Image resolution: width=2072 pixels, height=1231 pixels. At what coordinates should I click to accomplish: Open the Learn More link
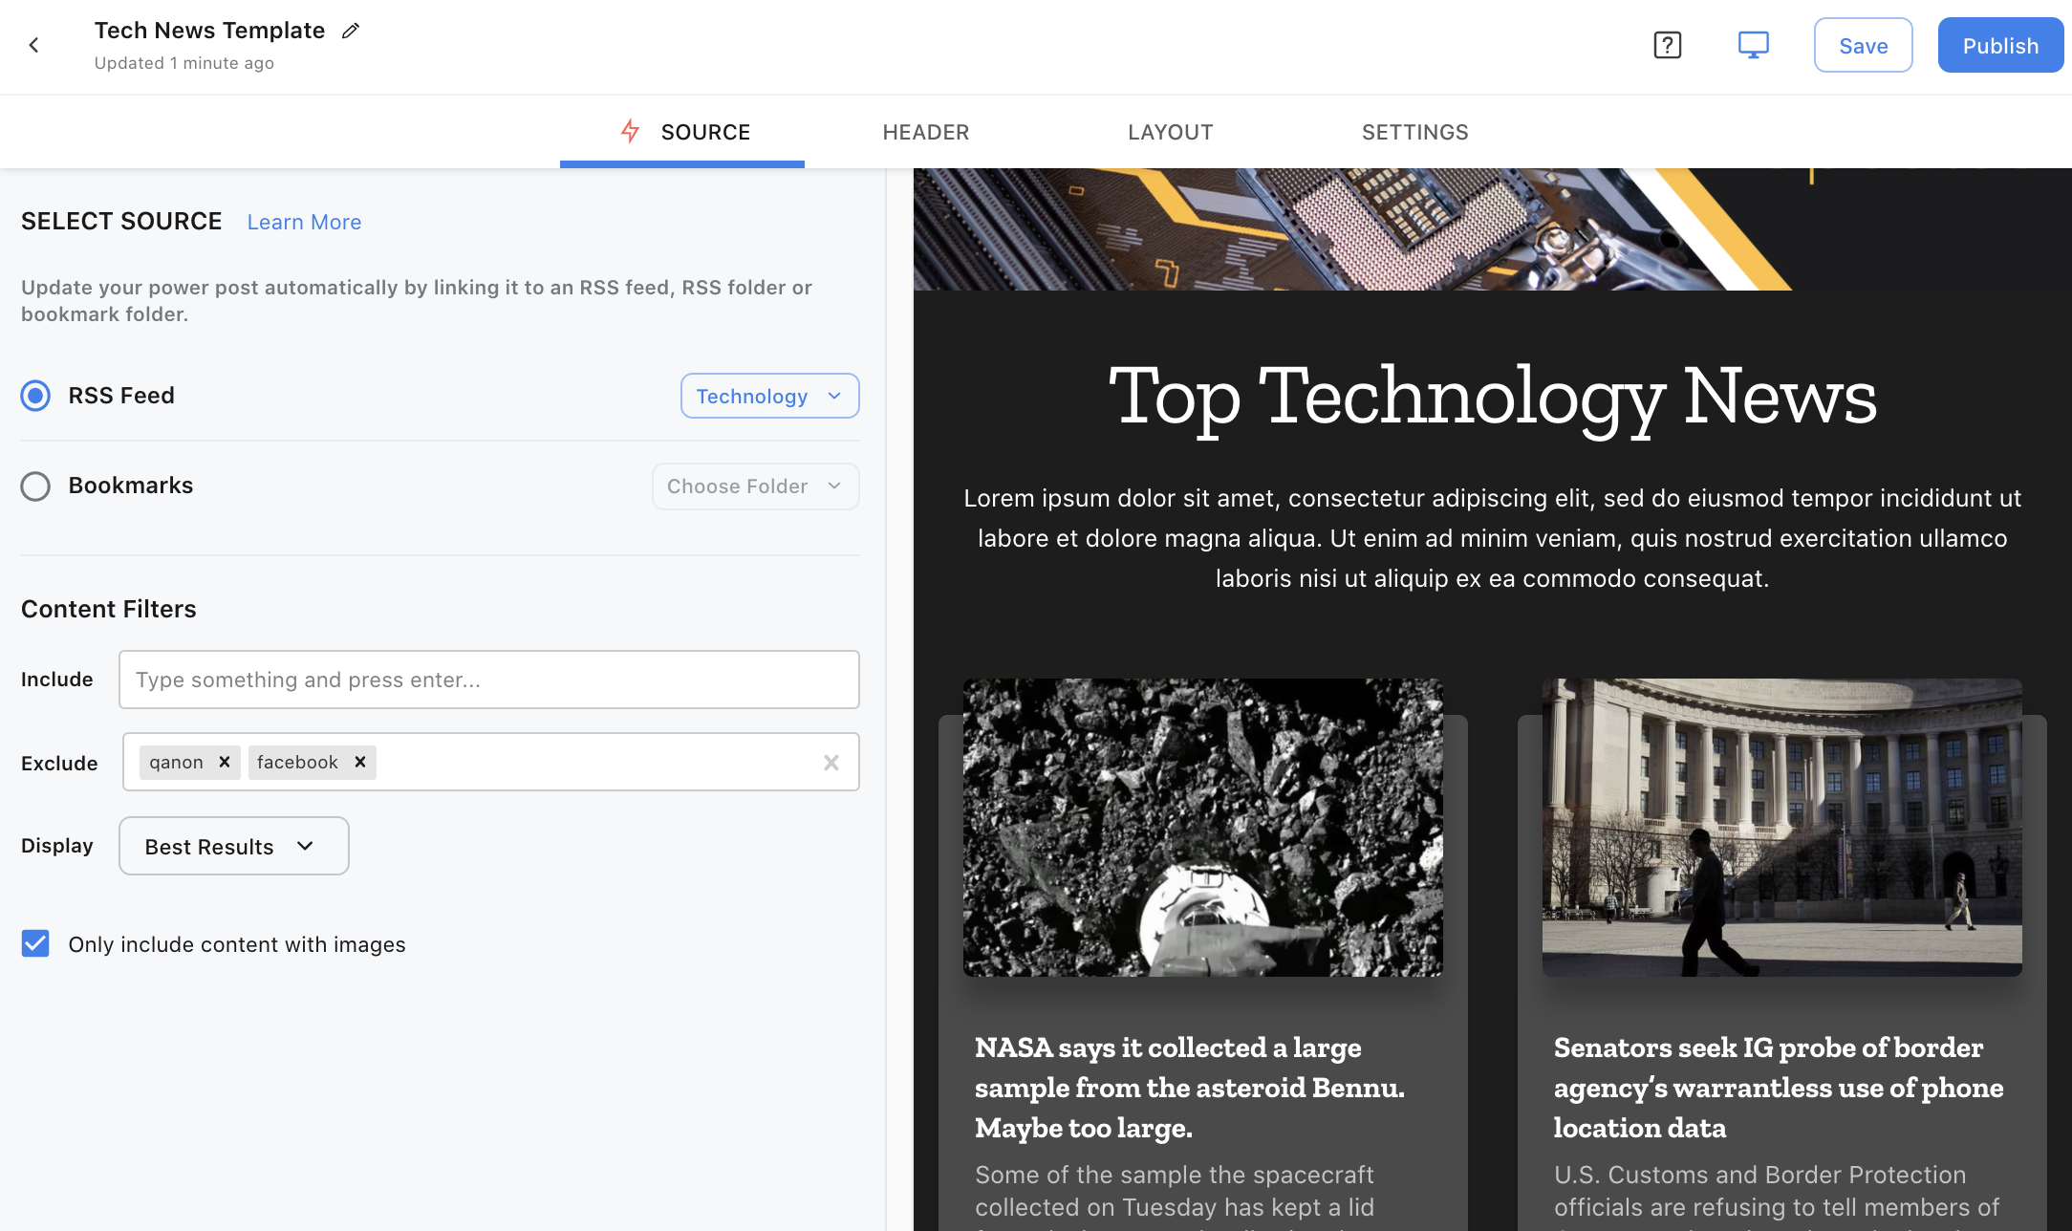click(304, 221)
